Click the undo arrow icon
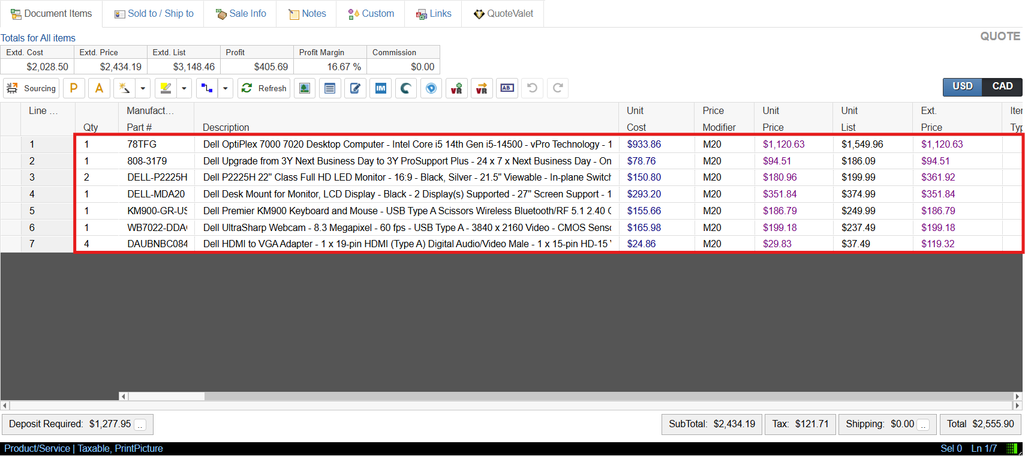 [532, 88]
